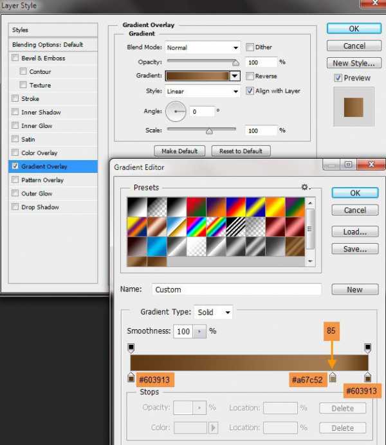Open the Style Linear dropdown
This screenshot has height=445, width=386.
(203, 91)
